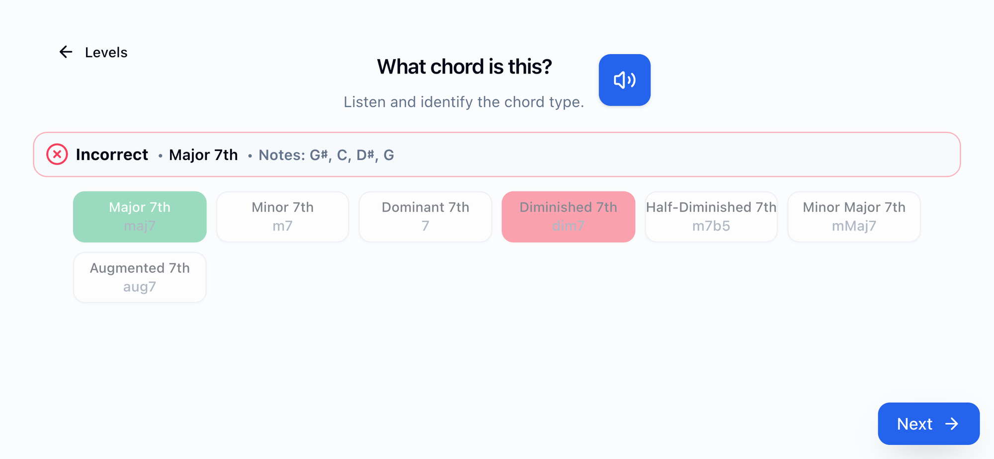
Task: Choose the Half-Diminished 7th option
Action: tap(711, 217)
